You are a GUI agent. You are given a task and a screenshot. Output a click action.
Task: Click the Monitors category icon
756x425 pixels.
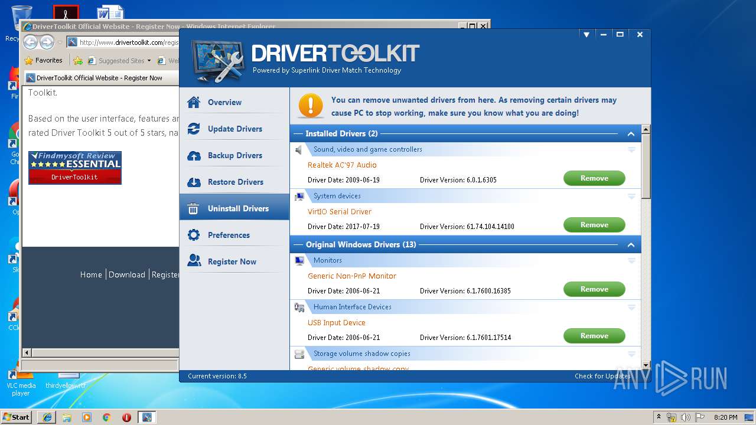[299, 260]
